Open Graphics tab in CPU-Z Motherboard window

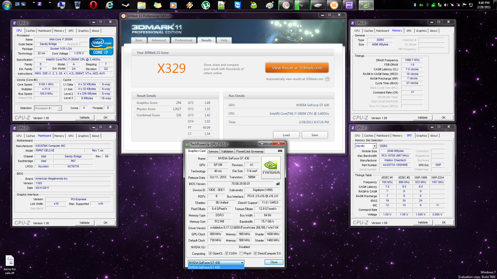point(83,136)
